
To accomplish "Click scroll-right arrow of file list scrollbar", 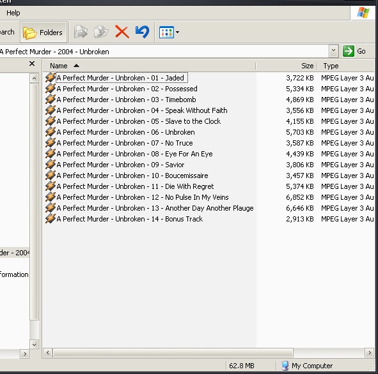I will [x=370, y=353].
